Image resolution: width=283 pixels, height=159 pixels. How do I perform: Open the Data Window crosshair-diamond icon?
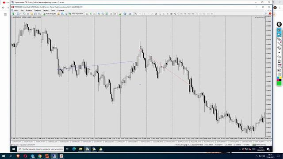[28, 14]
